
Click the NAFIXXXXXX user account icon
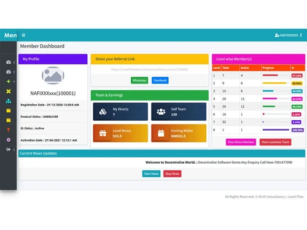click(x=277, y=35)
